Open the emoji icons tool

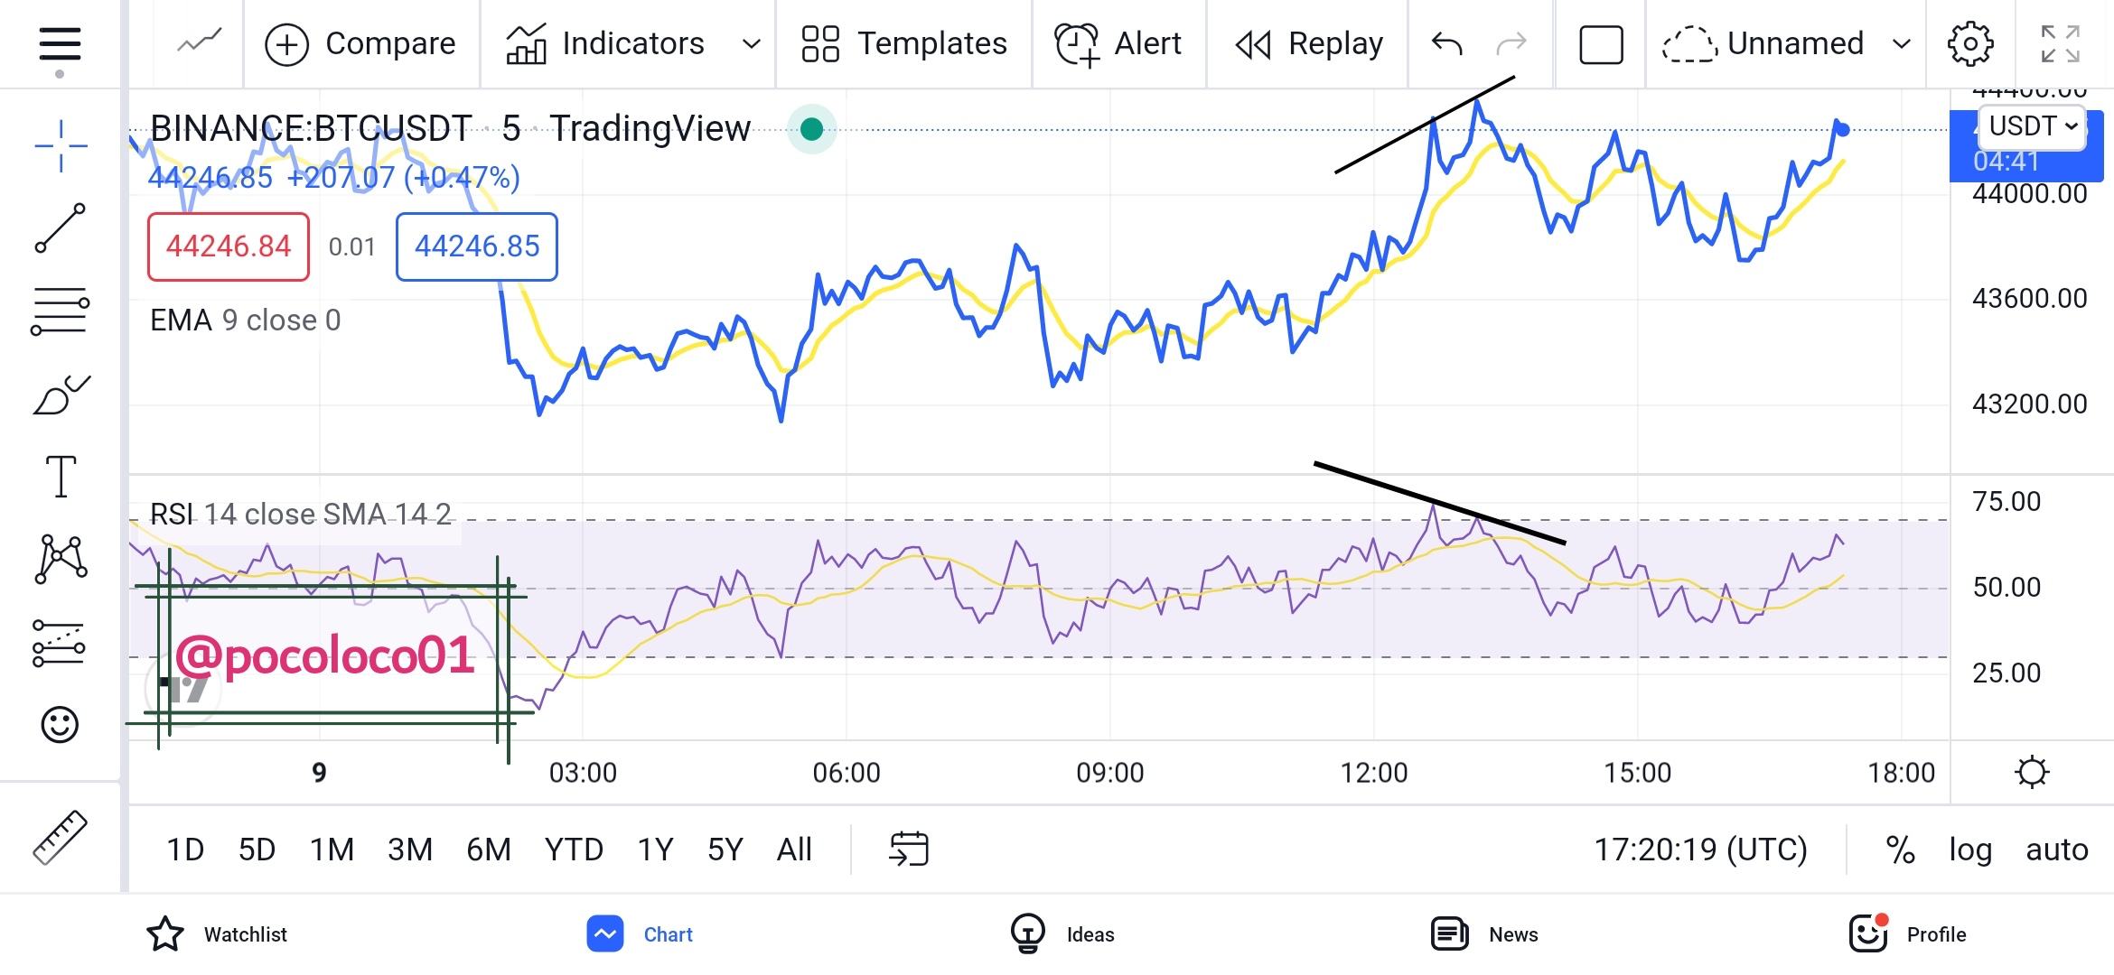(x=61, y=724)
